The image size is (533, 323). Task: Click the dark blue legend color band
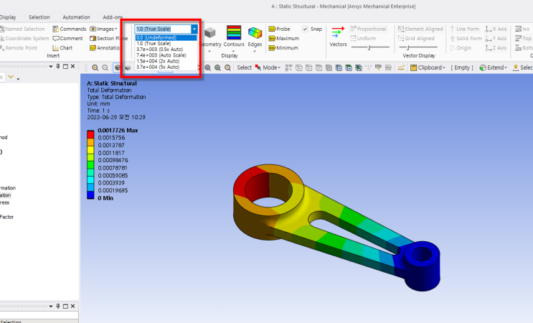click(x=90, y=195)
